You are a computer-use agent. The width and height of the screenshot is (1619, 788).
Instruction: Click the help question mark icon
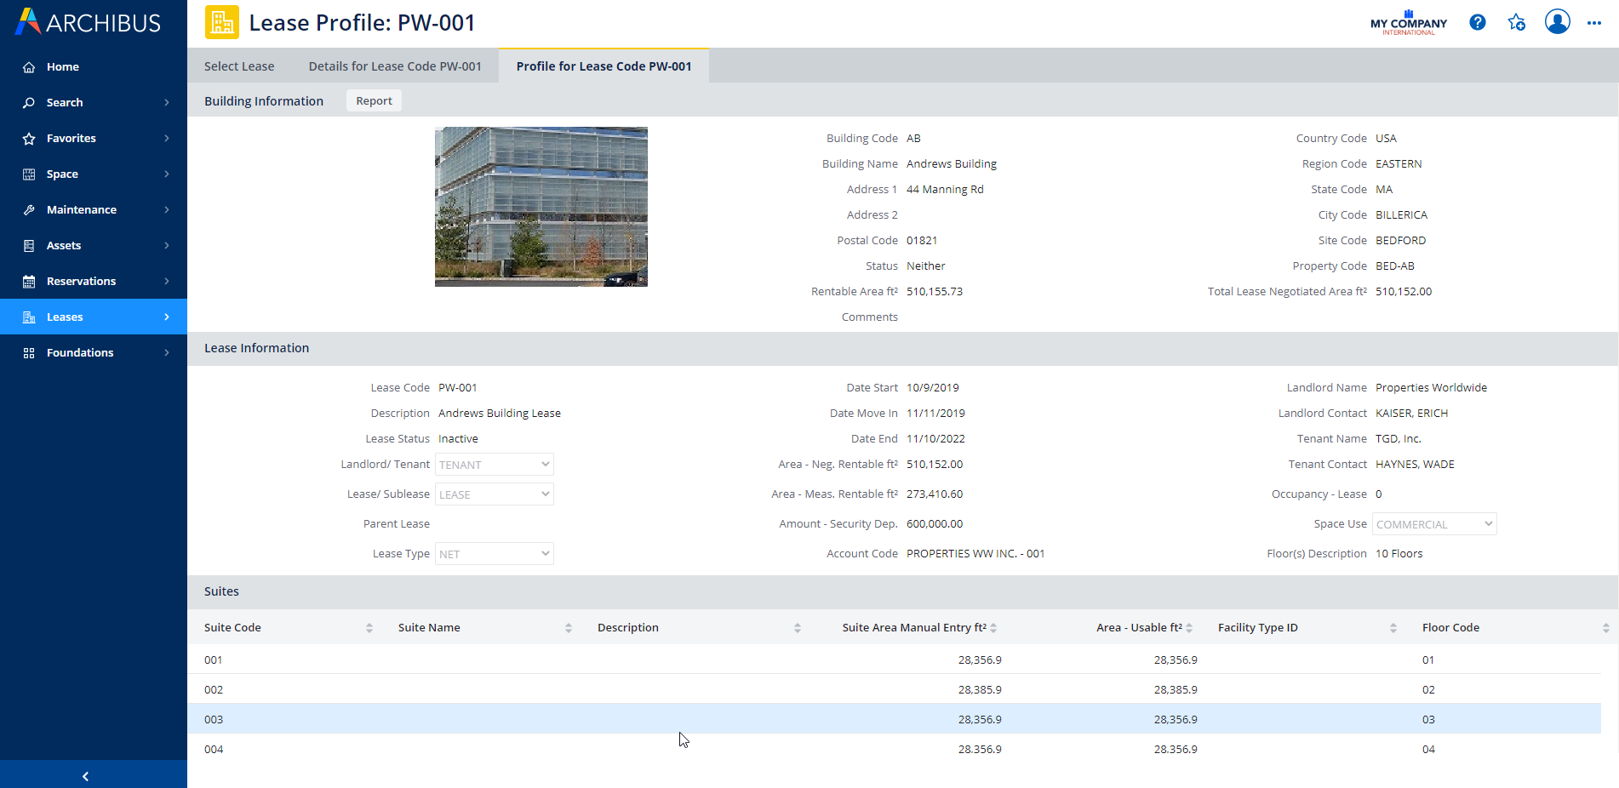click(1477, 22)
